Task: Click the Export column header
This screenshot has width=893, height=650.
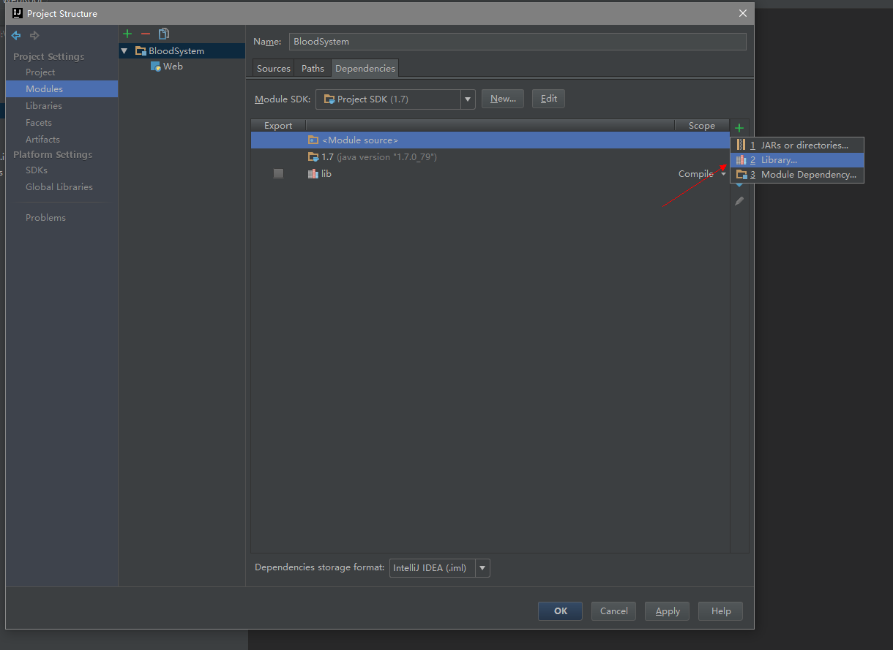Action: coord(278,126)
